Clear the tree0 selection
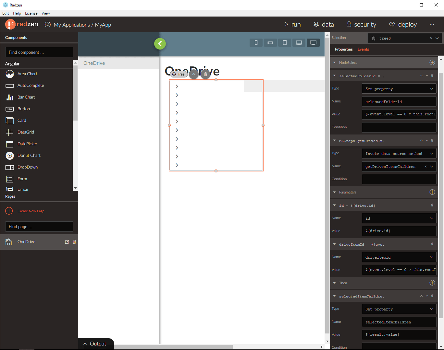Image resolution: width=444 pixels, height=350 pixels. tap(431, 38)
